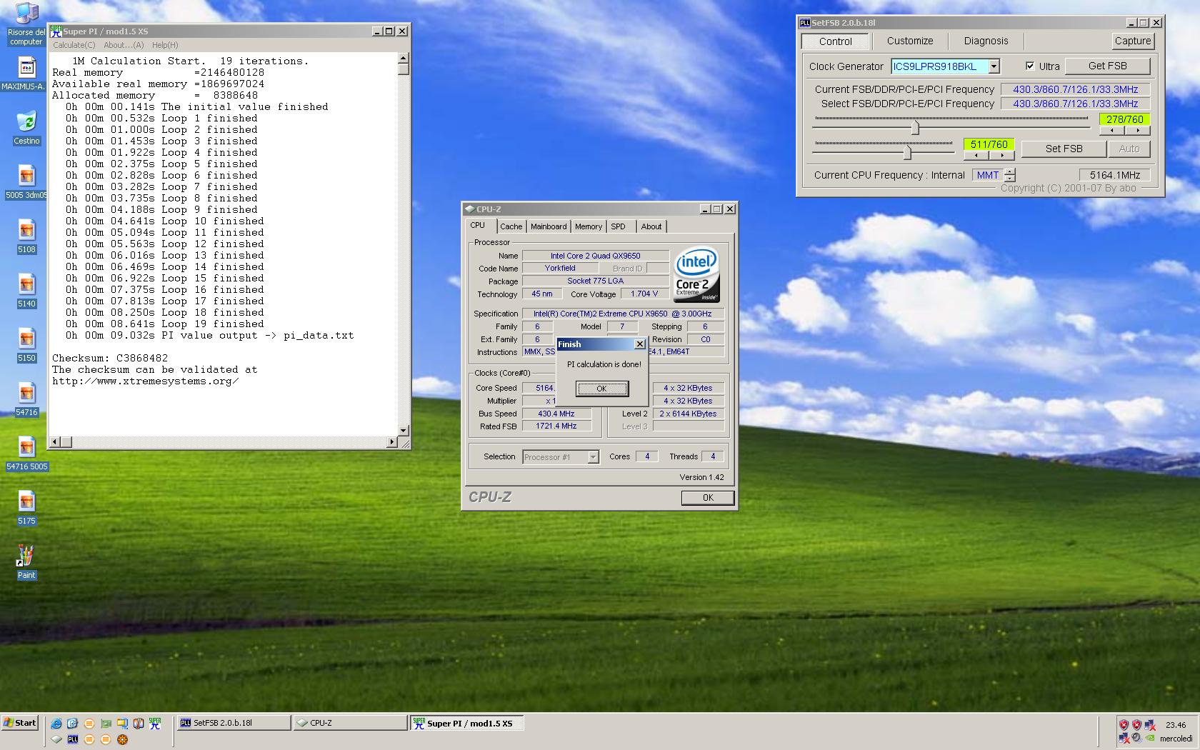Step the 511/760 value right

(x=1001, y=155)
